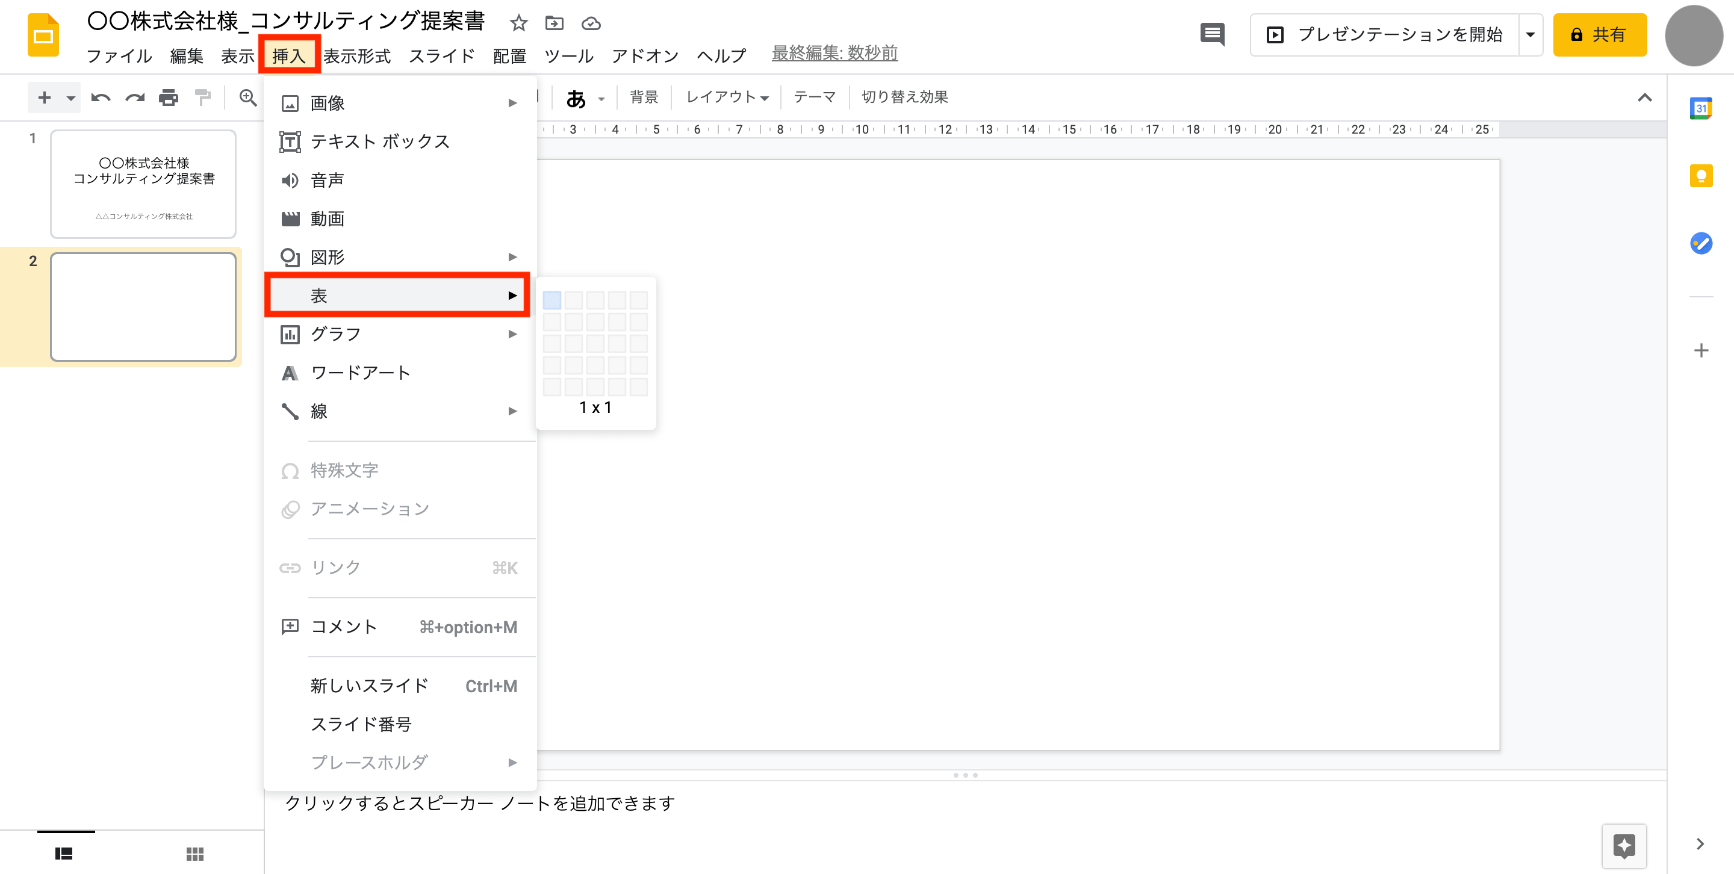1734x874 pixels.
Task: Open the Google Slides home icon
Action: (x=43, y=35)
